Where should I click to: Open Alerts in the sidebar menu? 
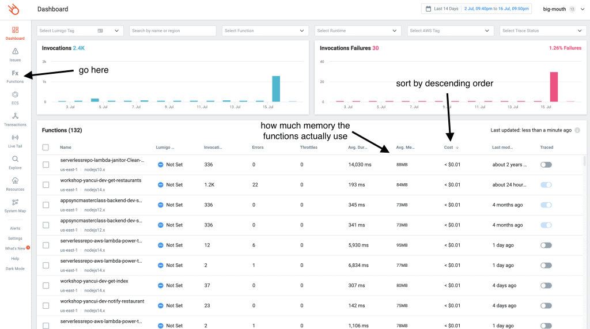click(15, 228)
